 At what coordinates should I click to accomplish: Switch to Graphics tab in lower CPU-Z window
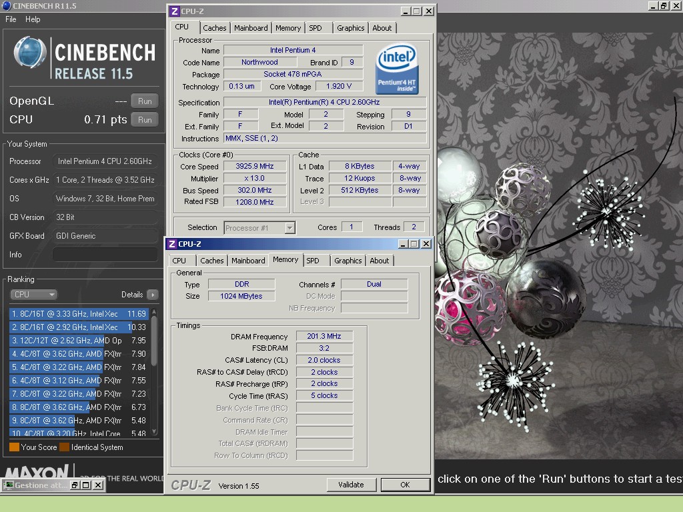click(x=348, y=261)
